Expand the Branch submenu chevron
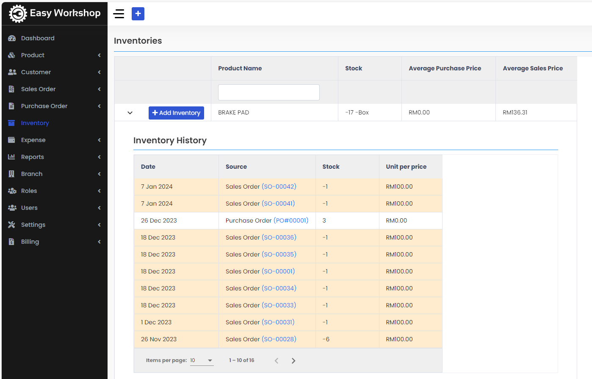This screenshot has width=592, height=379. [x=99, y=174]
